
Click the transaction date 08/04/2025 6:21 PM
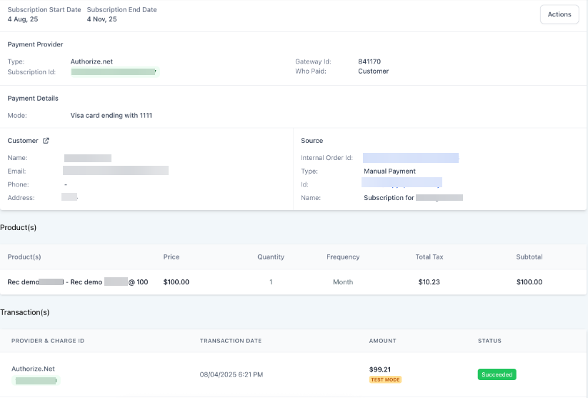[231, 374]
